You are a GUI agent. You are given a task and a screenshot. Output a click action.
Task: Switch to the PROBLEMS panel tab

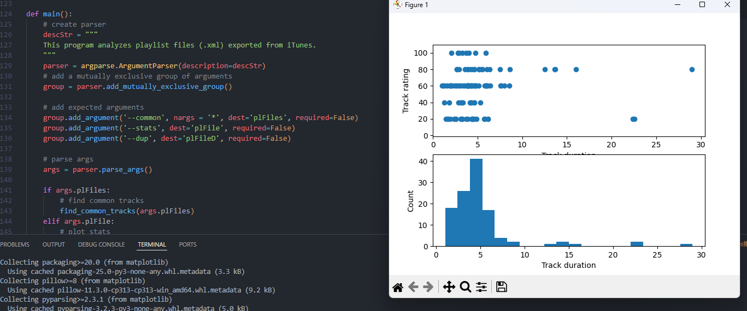(x=15, y=244)
